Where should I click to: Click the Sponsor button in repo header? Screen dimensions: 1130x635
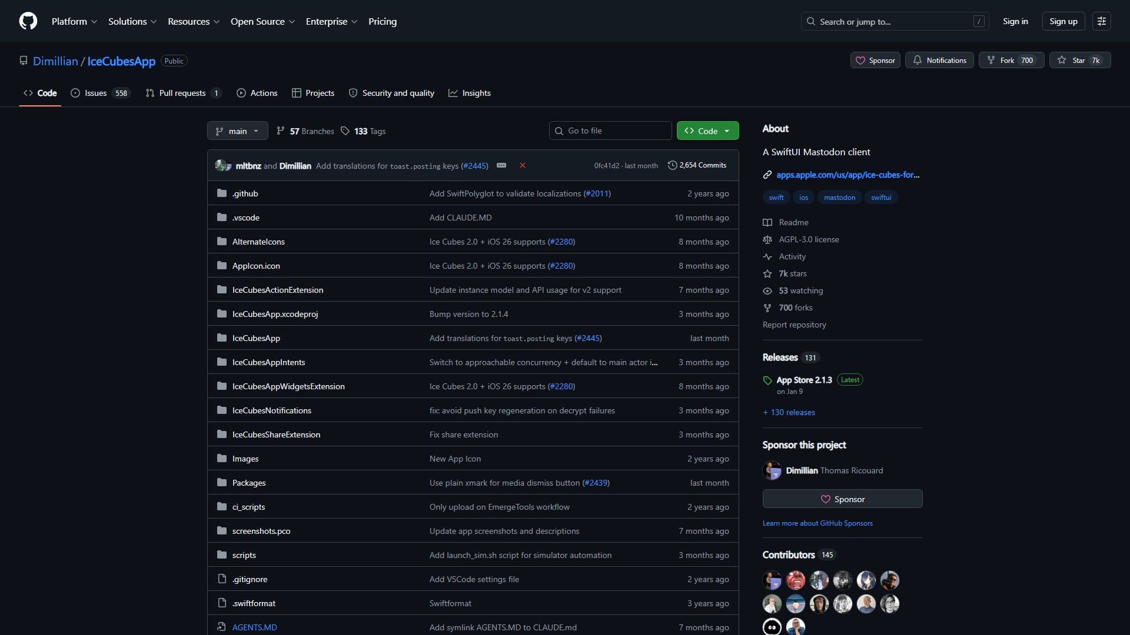point(875,60)
